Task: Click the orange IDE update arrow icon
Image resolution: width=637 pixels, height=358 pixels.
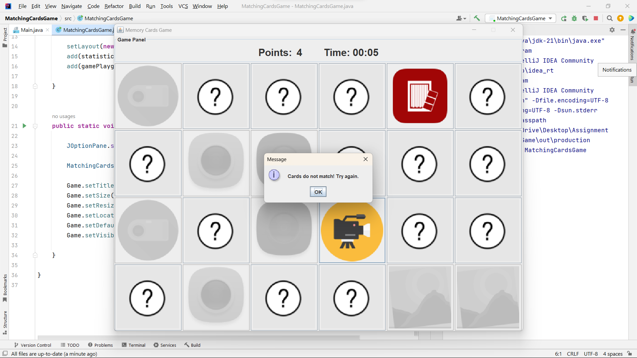Action: click(x=620, y=18)
